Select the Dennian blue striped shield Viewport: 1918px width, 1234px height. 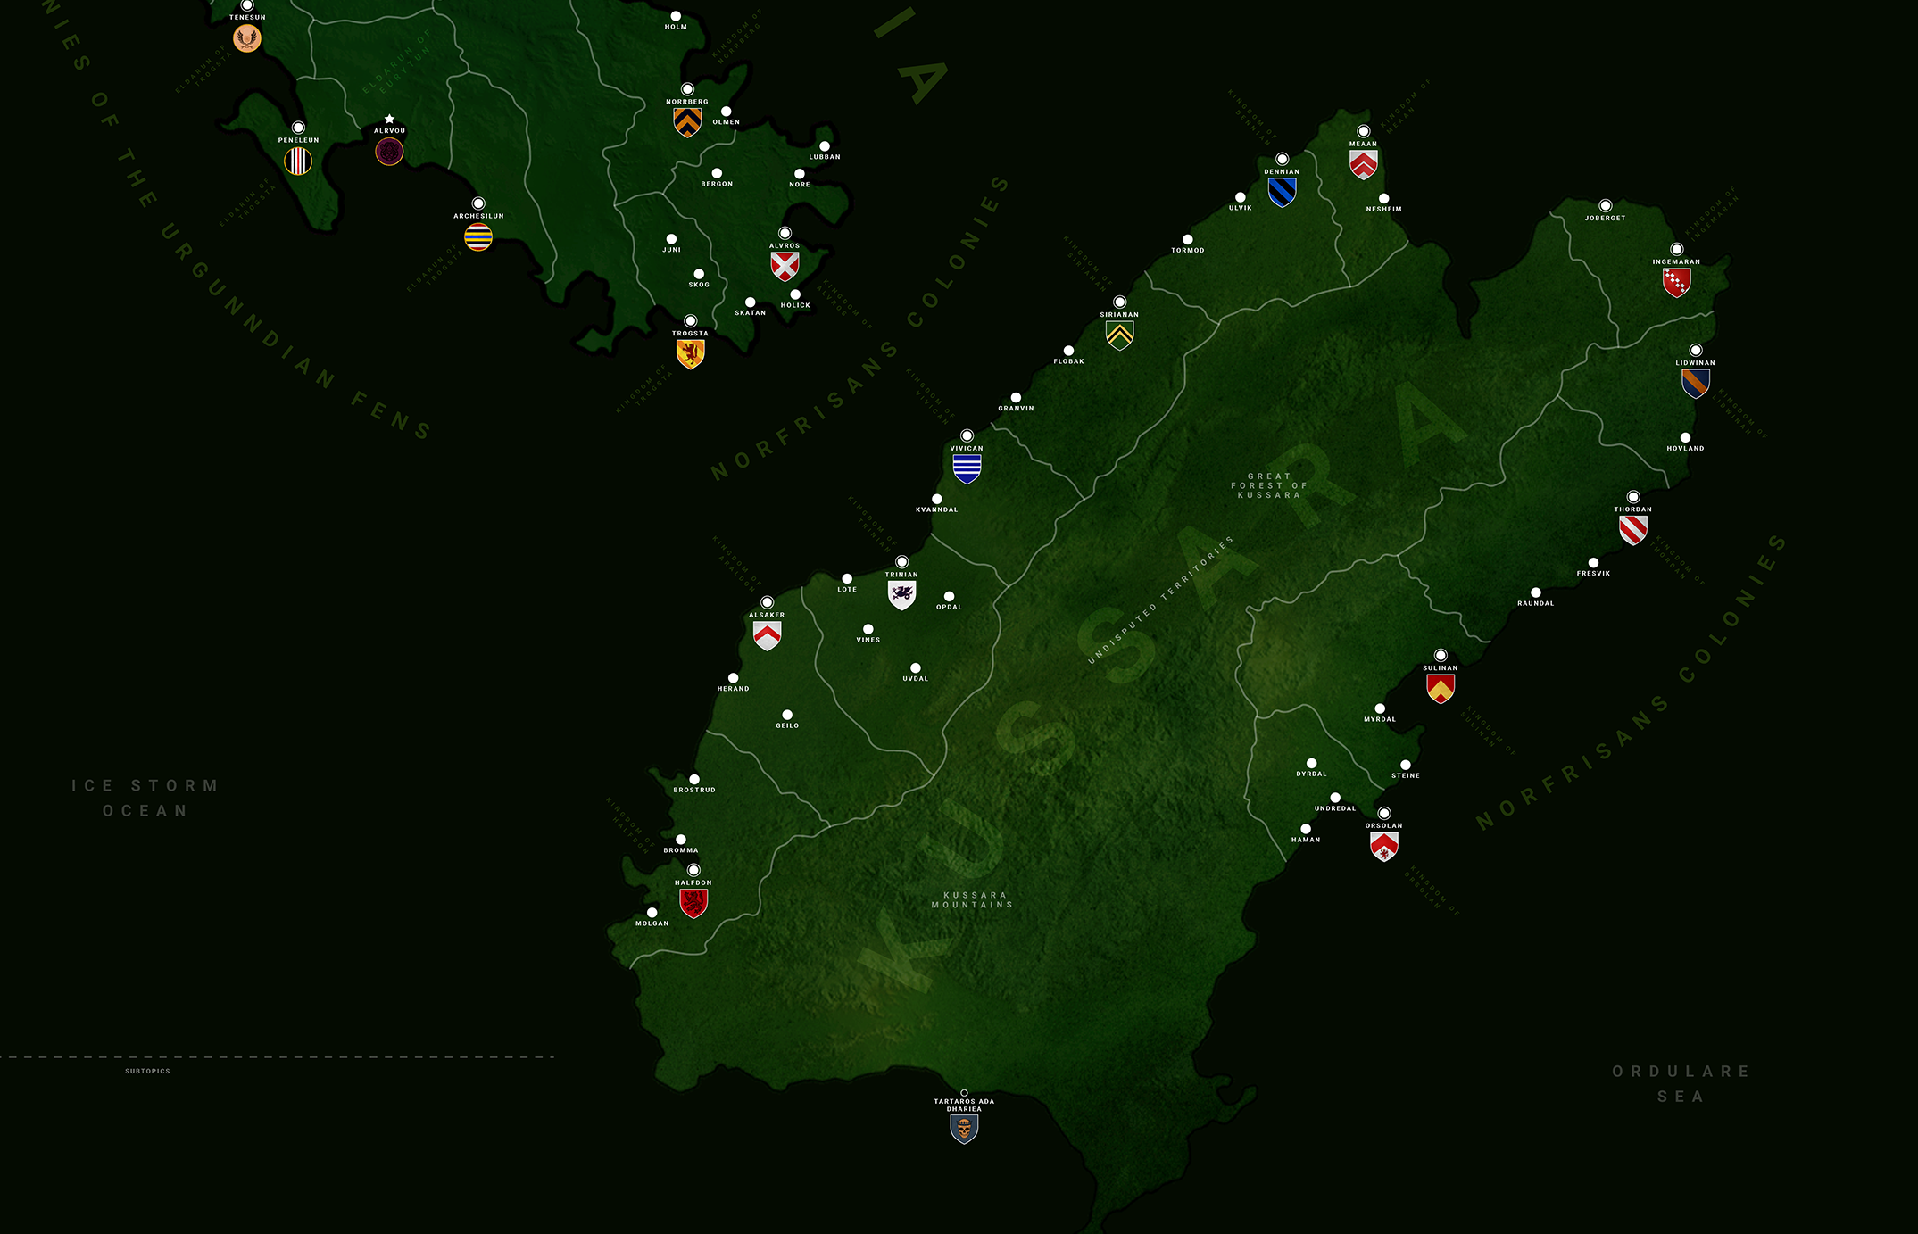pyautogui.click(x=1282, y=192)
